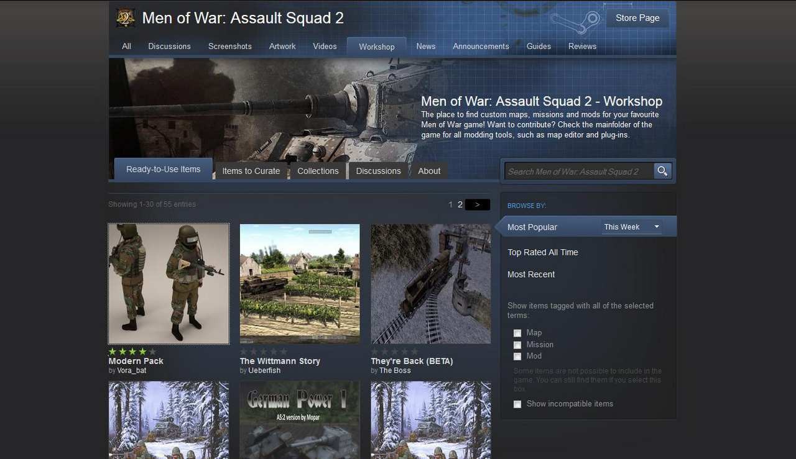Click the Men of War game icon

(126, 18)
